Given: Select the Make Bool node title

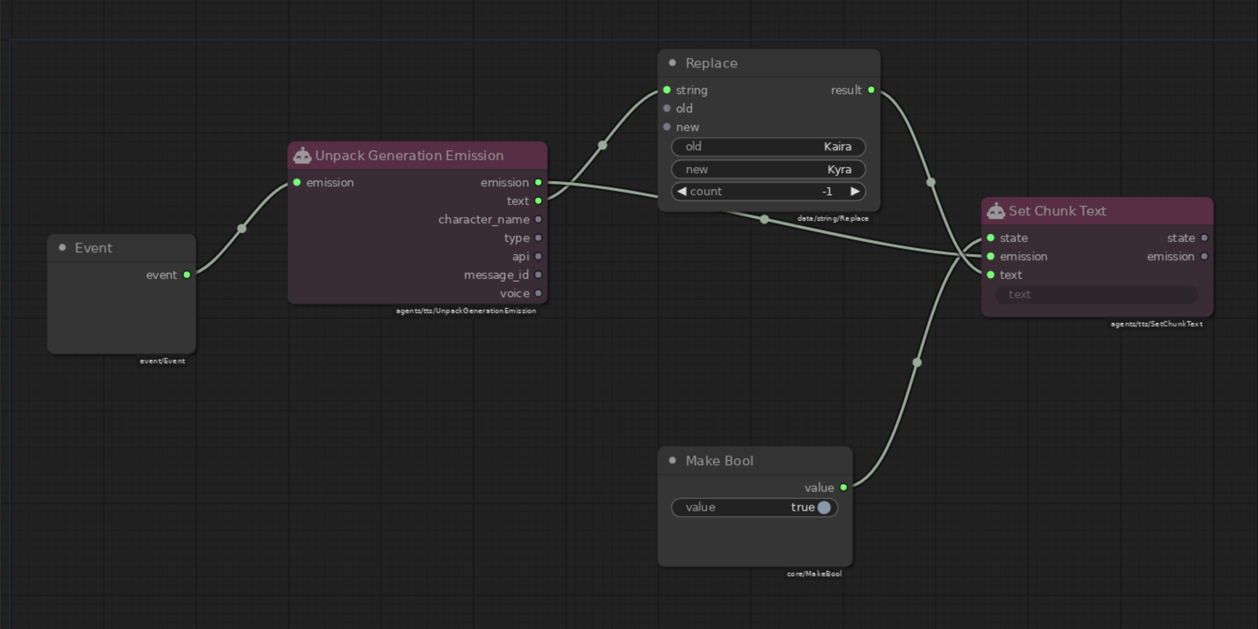Looking at the screenshot, I should pyautogui.click(x=719, y=461).
